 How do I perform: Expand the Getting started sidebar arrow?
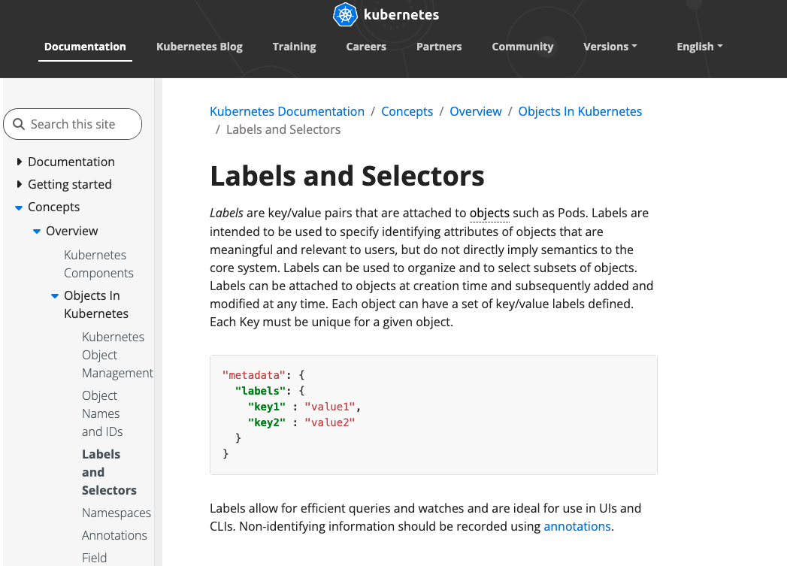19,184
